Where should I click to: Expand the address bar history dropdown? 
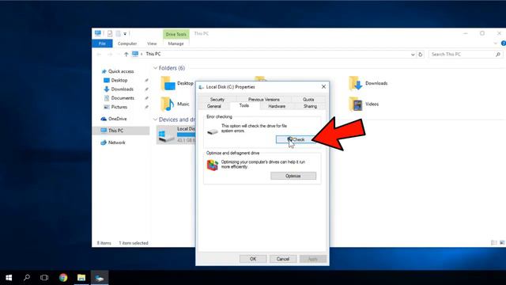413,55
